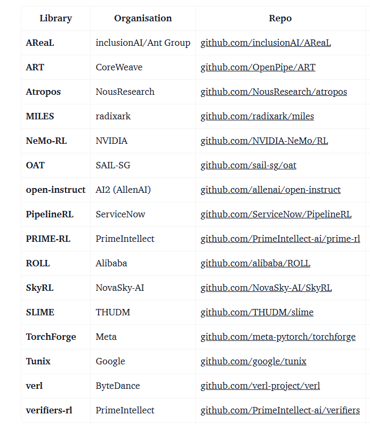Screen dimensions: 370x432
Task: Open the radixark/miles repository link
Action: [x=257, y=117]
